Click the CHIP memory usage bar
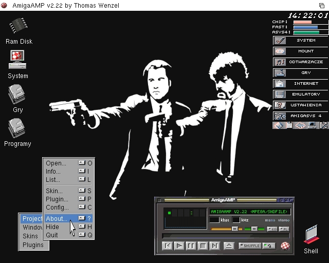The image size is (329, 263). tap(310, 22)
